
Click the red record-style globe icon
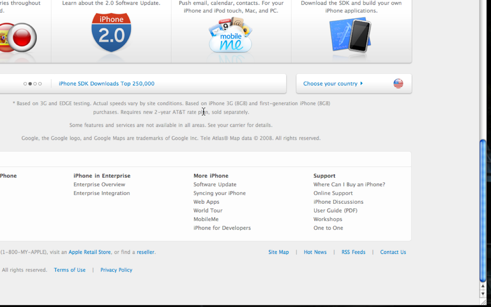[x=22, y=38]
